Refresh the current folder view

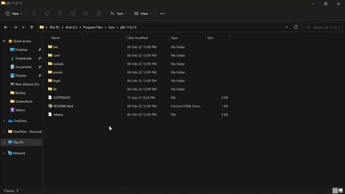[296, 27]
